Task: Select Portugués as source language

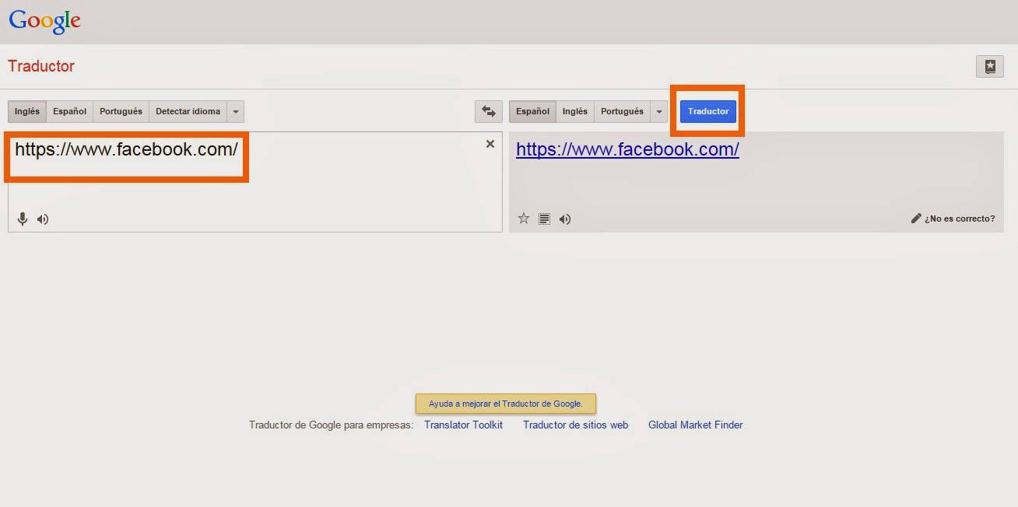Action: pos(121,111)
